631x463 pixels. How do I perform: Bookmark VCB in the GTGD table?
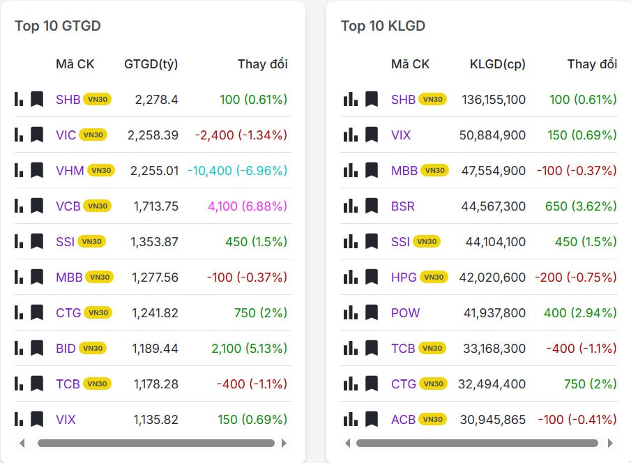[x=37, y=206]
